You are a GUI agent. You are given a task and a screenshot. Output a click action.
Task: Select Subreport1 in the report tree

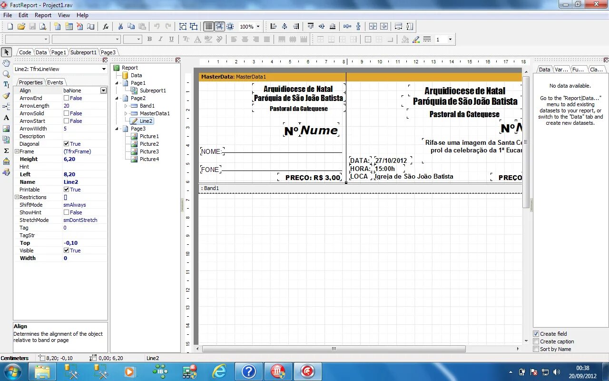coord(153,90)
